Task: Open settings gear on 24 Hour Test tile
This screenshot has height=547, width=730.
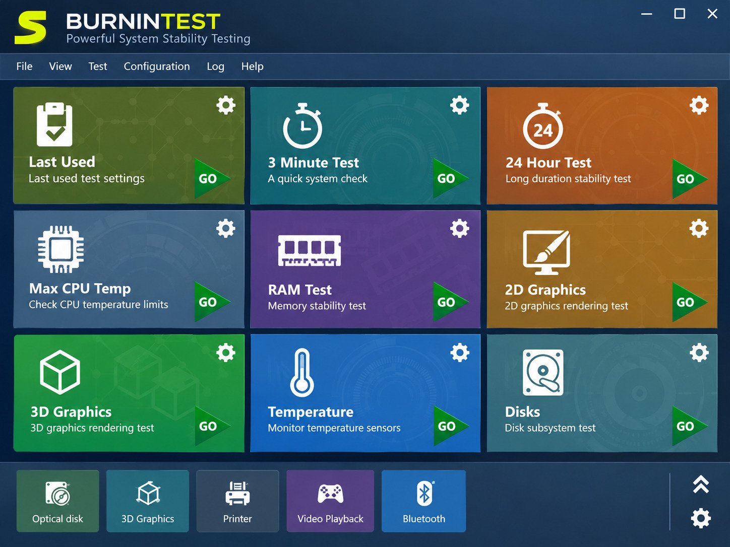Action: tap(699, 105)
